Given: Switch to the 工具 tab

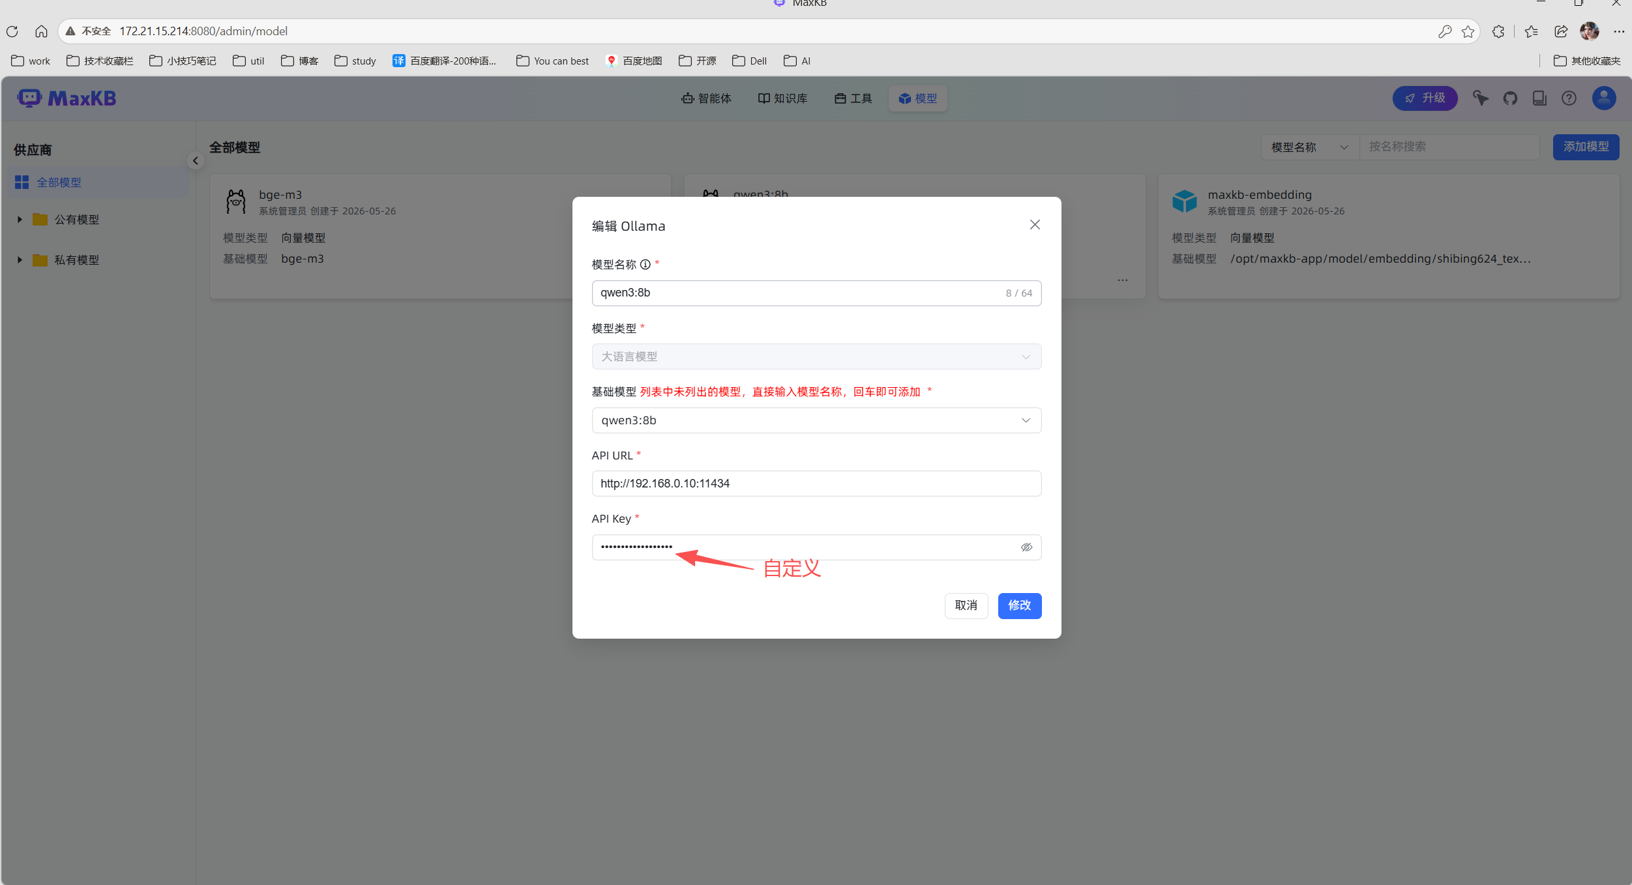Looking at the screenshot, I should [x=853, y=98].
